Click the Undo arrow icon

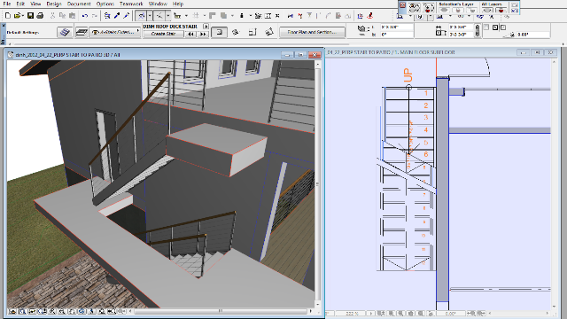[85, 16]
